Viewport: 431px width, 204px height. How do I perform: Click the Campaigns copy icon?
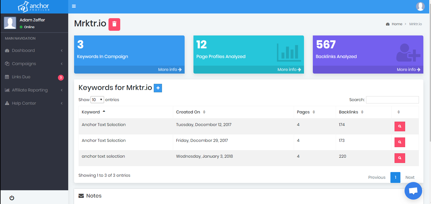7,64
